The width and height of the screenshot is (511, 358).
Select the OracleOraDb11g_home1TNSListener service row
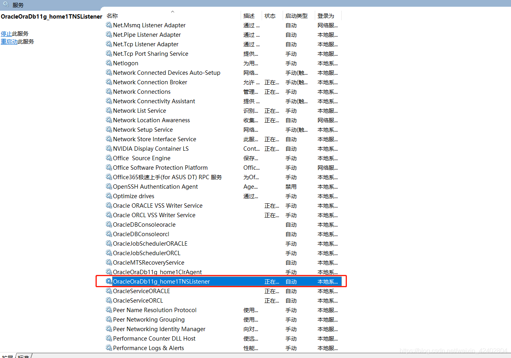[x=223, y=281]
